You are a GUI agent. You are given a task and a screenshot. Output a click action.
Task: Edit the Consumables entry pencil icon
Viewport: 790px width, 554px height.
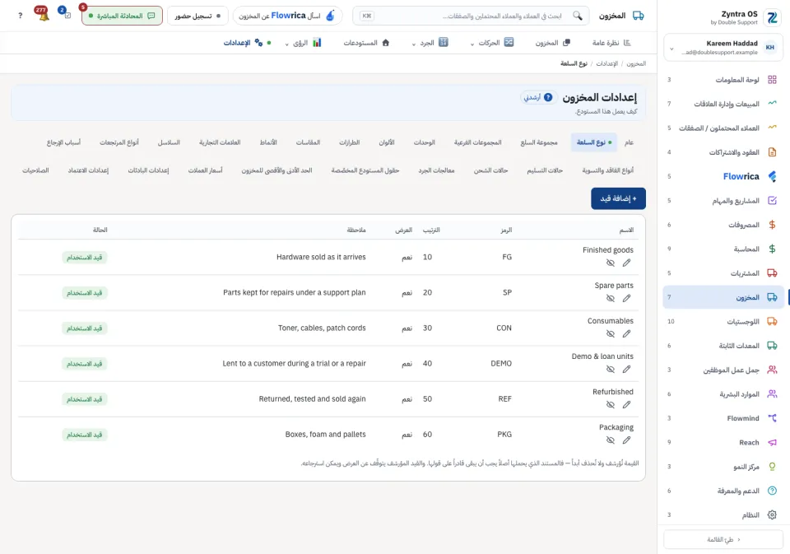[x=626, y=333]
